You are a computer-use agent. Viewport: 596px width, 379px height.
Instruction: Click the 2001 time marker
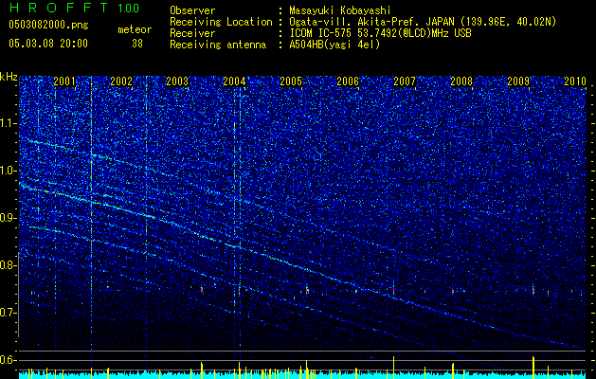pyautogui.click(x=64, y=81)
